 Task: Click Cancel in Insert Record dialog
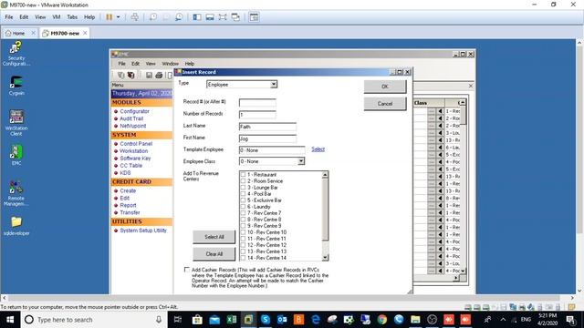[x=385, y=104]
